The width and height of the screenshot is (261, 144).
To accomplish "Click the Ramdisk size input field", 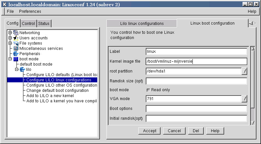I will coord(196,81).
